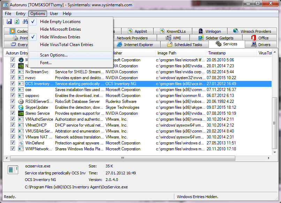Disable the OCS Inventory service checkbox
Image resolution: width=281 pixels, height=203 pixels.
(13, 83)
